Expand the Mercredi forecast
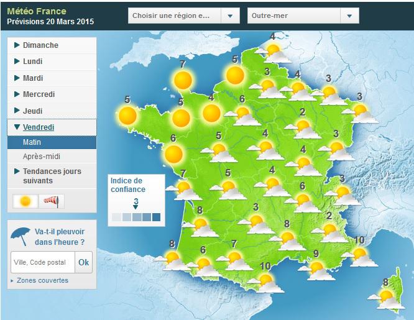The height and width of the screenshot is (320, 414). [x=52, y=94]
